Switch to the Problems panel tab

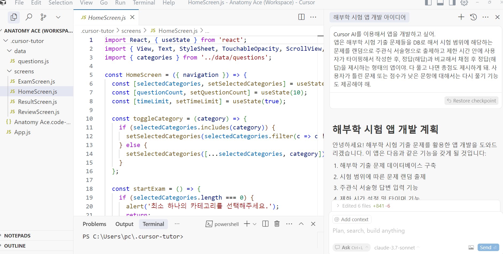tap(94, 224)
